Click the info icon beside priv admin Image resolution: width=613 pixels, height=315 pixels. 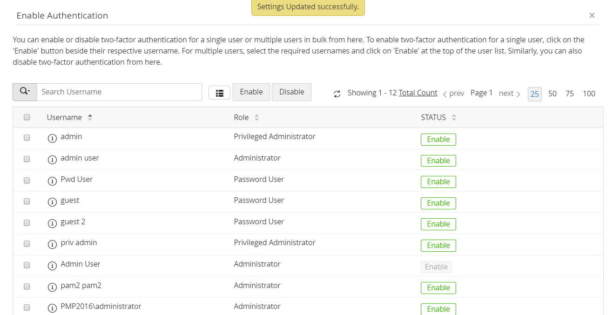coord(52,244)
